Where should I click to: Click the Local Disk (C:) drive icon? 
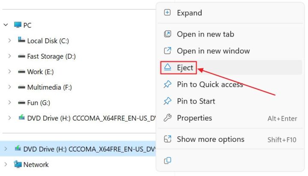pyautogui.click(x=21, y=40)
